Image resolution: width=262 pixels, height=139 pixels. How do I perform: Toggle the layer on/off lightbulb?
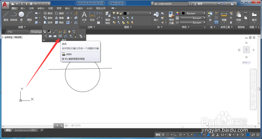click(114, 13)
